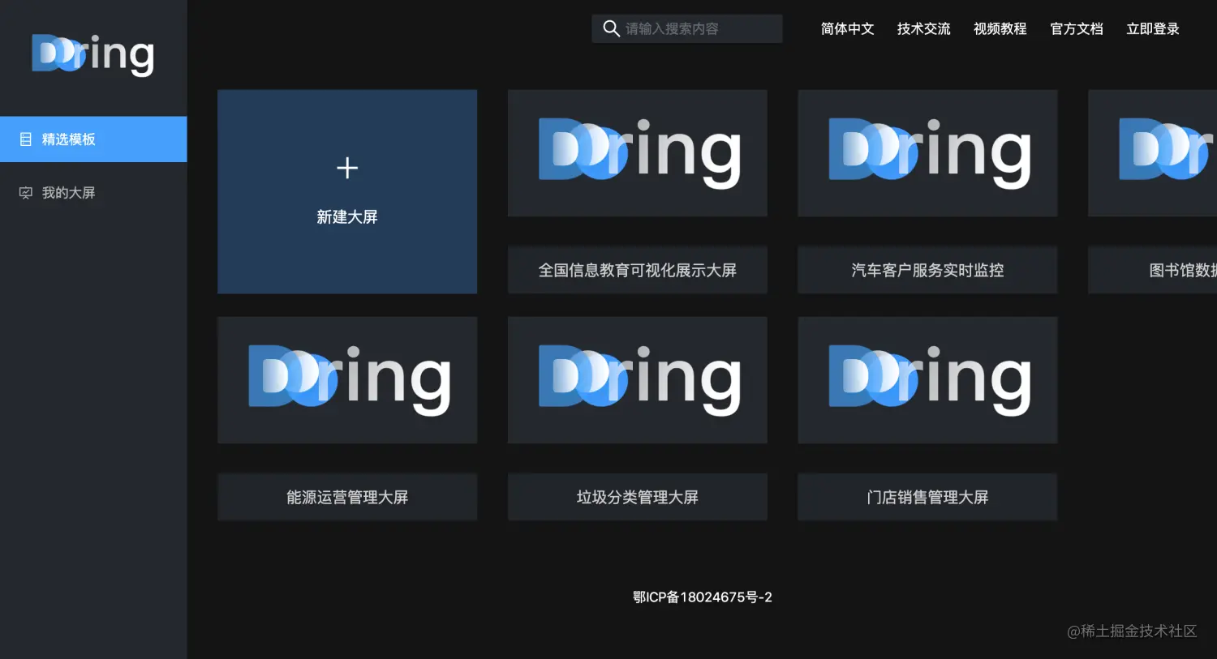Click the 我的大屏 screen icon
1217x659 pixels.
click(x=25, y=192)
